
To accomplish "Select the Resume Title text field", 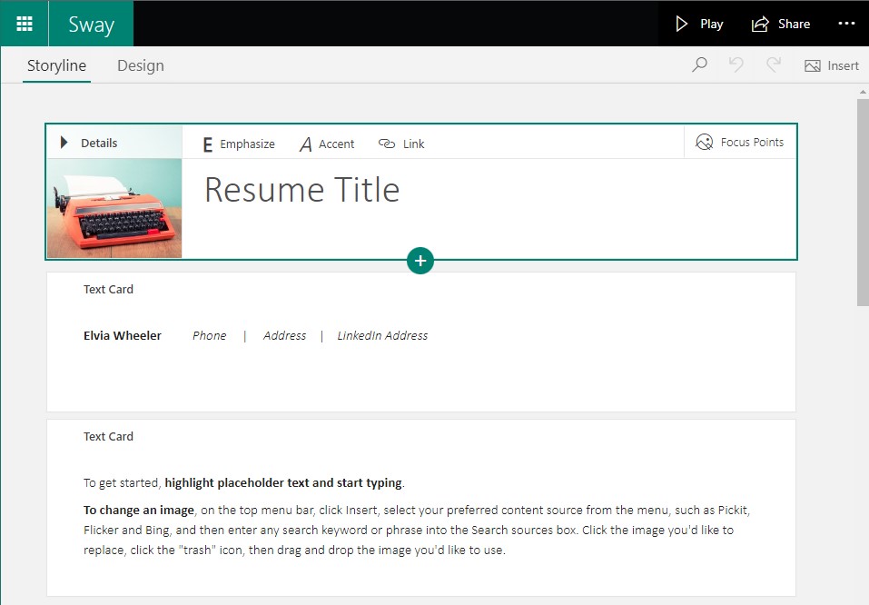I will coord(301,190).
